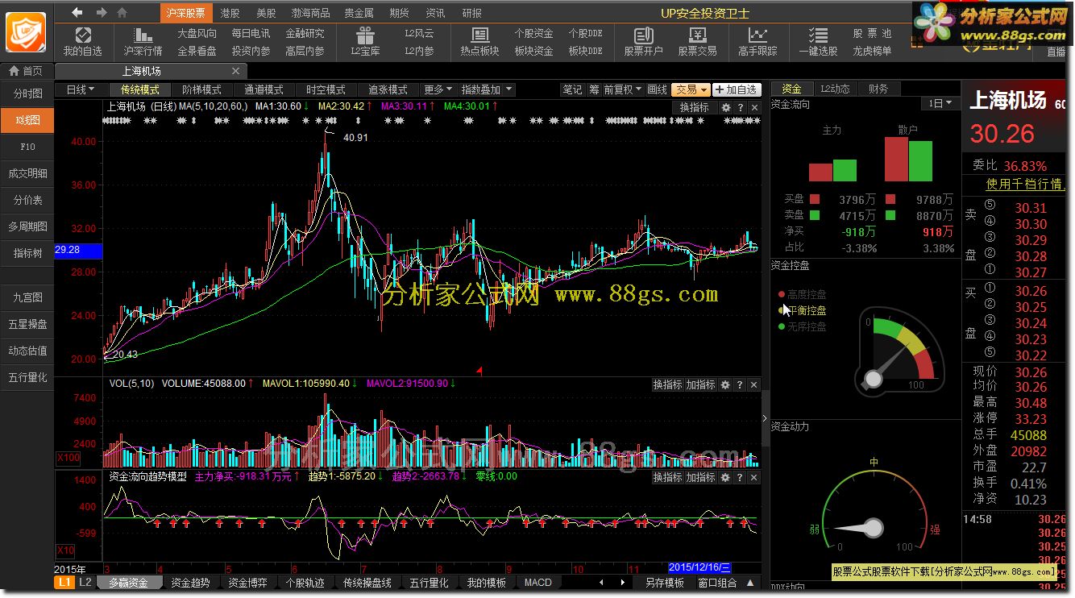Open the 指数叠加 dropdown

[x=486, y=89]
